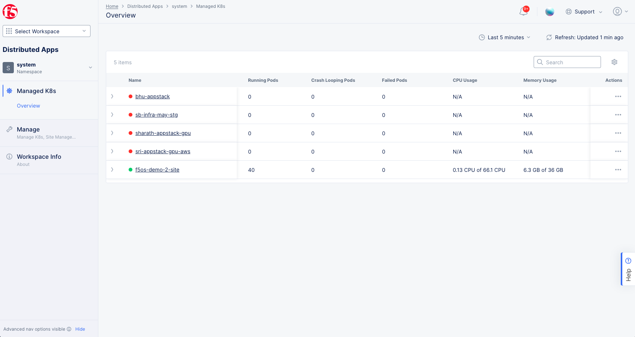
Task: Click the Manage wrench icon in sidebar
Action: (x=10, y=129)
